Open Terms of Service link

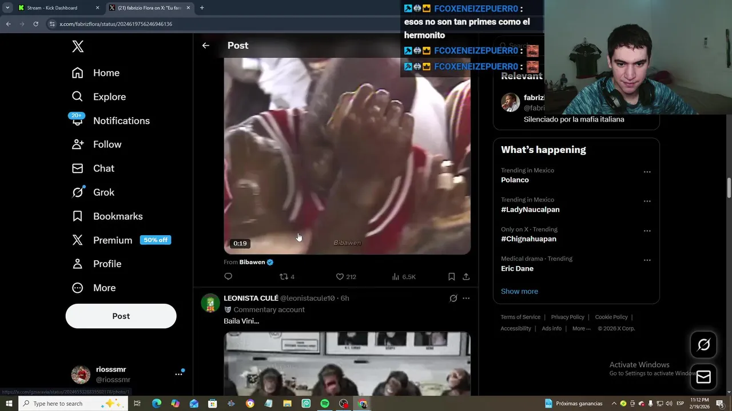coord(520,317)
